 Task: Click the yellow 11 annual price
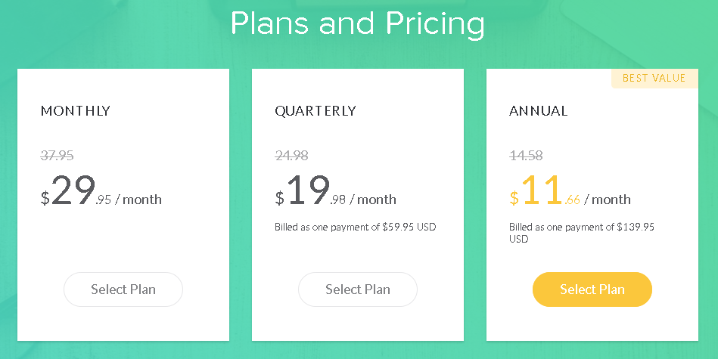pyautogui.click(x=542, y=190)
